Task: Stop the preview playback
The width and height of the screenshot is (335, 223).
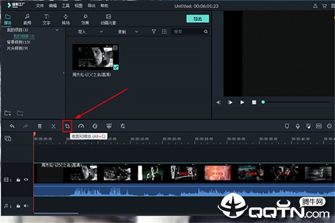Action: coord(254,103)
